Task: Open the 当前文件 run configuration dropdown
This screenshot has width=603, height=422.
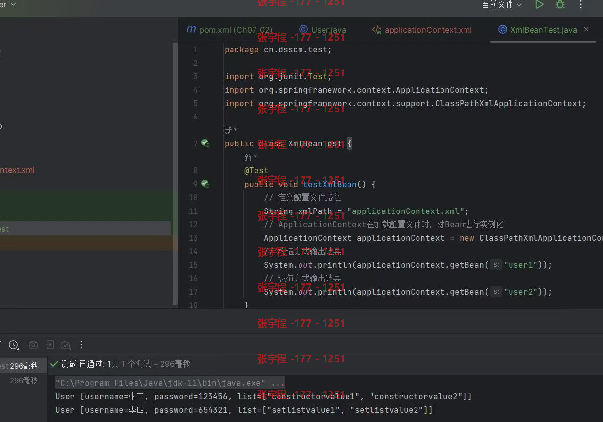Action: (x=502, y=5)
